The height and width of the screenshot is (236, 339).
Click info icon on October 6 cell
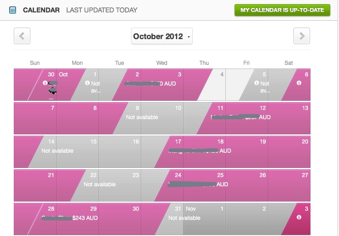tap(299, 83)
